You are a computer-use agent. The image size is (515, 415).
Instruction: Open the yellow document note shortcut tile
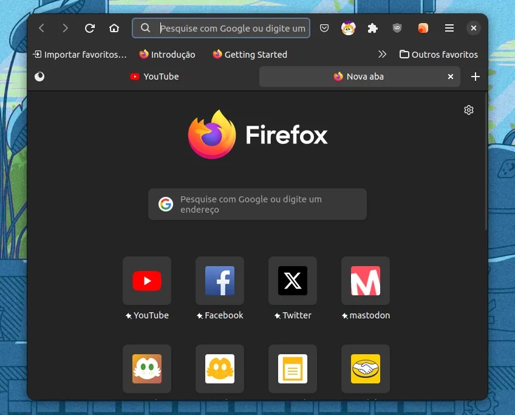coord(293,369)
